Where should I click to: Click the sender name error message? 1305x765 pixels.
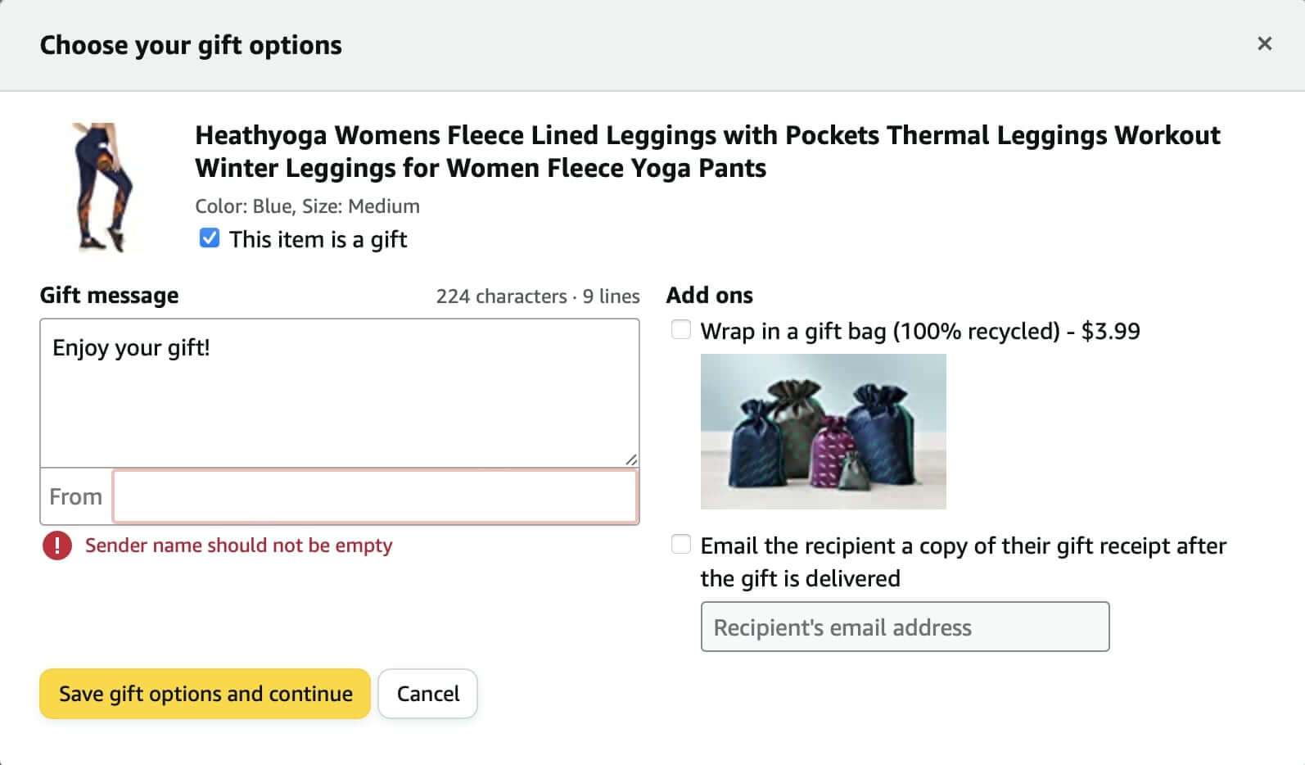click(x=238, y=545)
